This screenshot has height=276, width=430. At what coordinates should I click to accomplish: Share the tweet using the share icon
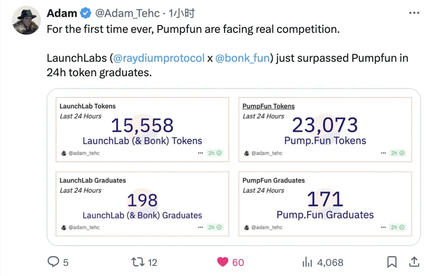[x=414, y=262]
